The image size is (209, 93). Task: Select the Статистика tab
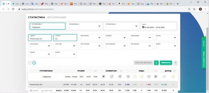tap(37, 17)
